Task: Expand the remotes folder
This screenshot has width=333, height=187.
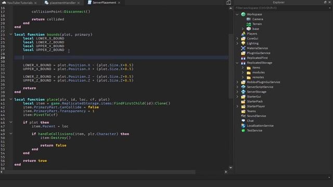Action: [243, 77]
